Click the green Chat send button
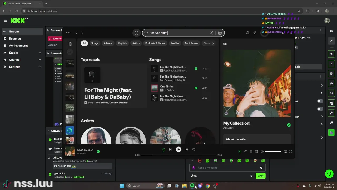 pyautogui.click(x=261, y=176)
